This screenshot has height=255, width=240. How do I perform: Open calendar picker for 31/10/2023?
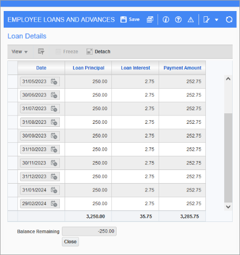click(54, 150)
